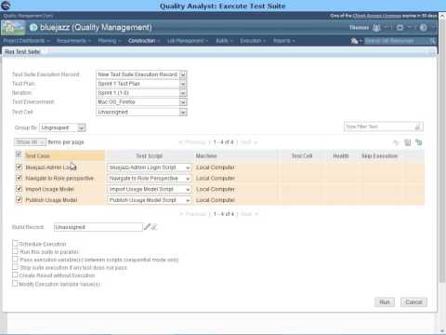Image resolution: width=446 pixels, height=335 pixels.
Task: Uncheck the Publish Usage Model test case
Action: tap(19, 199)
